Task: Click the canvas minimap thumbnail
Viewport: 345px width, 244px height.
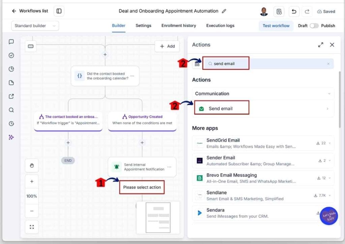Action: (x=158, y=217)
